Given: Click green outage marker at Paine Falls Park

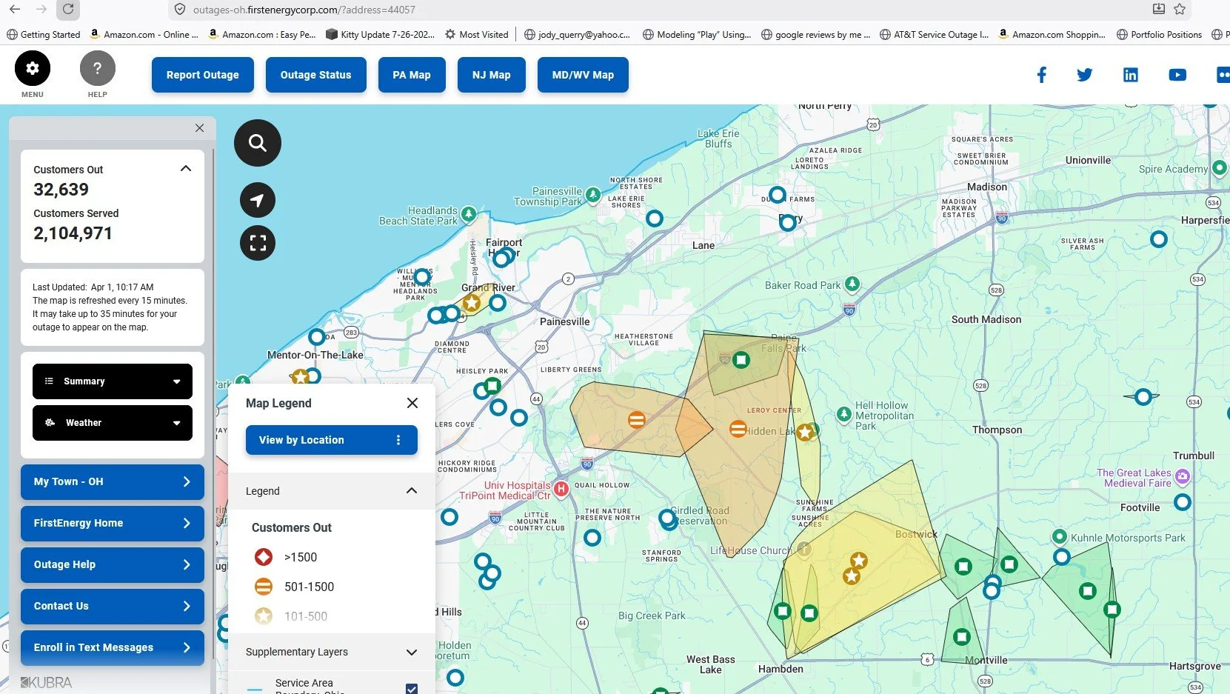Looking at the screenshot, I should click(741, 361).
